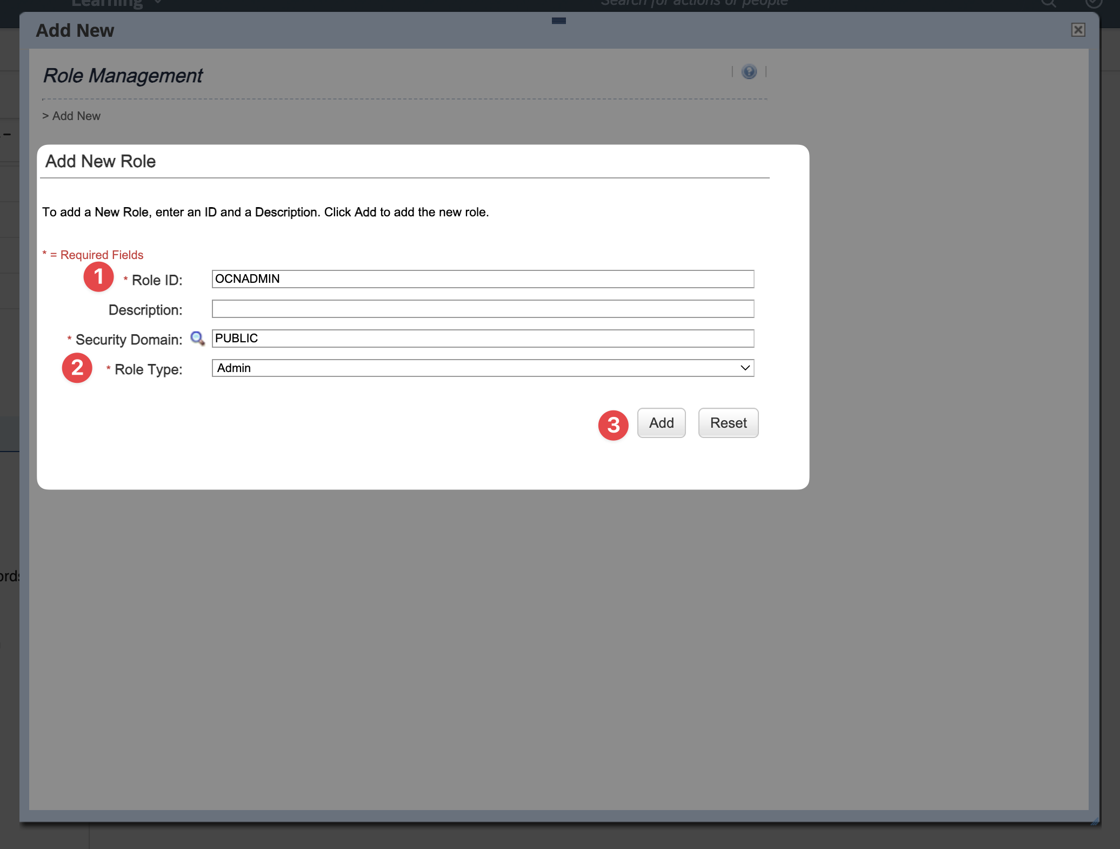Click the Add New breadcrumb
Viewport: 1120px width, 849px height.
[x=76, y=116]
